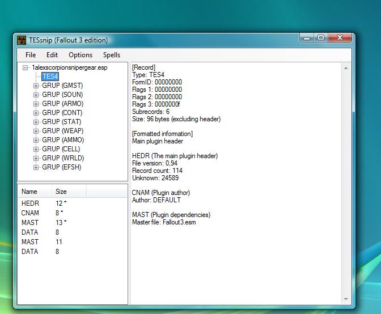This screenshot has height=314, width=381.
Task: Click the 'Size: 96 bytes (excluding header)' line
Action: click(176, 119)
